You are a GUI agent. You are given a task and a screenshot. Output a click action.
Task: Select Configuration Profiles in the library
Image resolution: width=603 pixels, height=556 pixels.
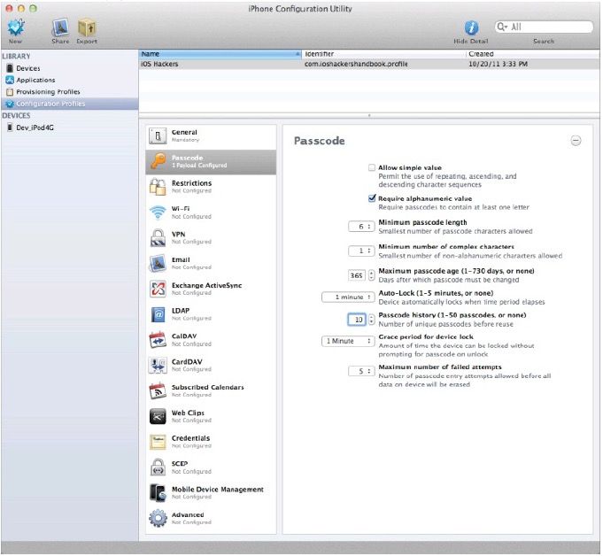[x=69, y=104]
